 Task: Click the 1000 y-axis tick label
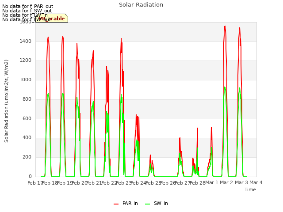(26, 79)
